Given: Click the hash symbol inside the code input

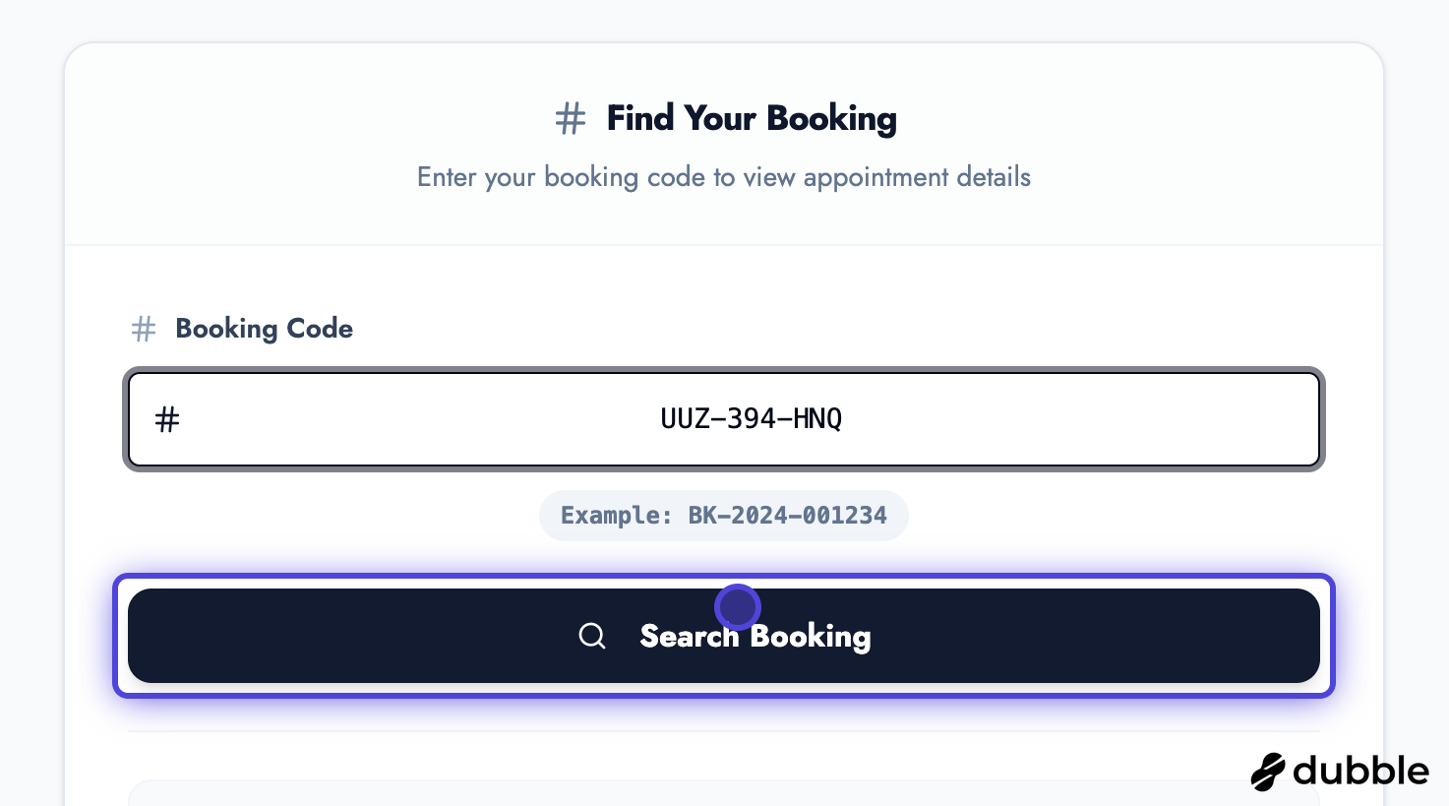Looking at the screenshot, I should click(x=166, y=418).
